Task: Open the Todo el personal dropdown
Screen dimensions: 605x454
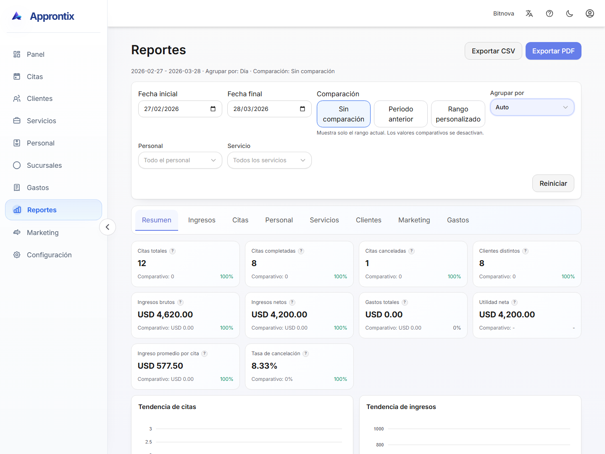Action: click(x=180, y=160)
